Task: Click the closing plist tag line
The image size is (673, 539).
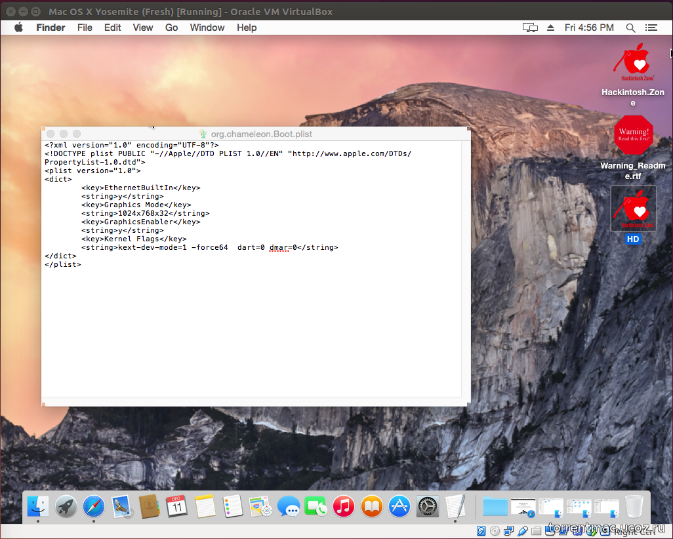Action: 63,264
